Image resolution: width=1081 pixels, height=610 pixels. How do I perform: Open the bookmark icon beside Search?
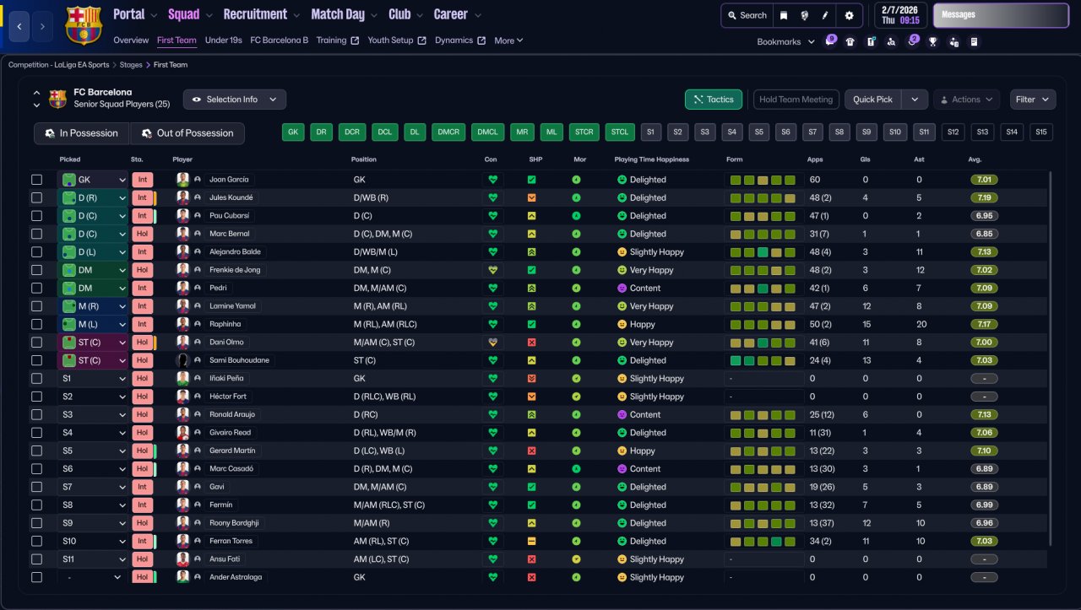pos(784,15)
